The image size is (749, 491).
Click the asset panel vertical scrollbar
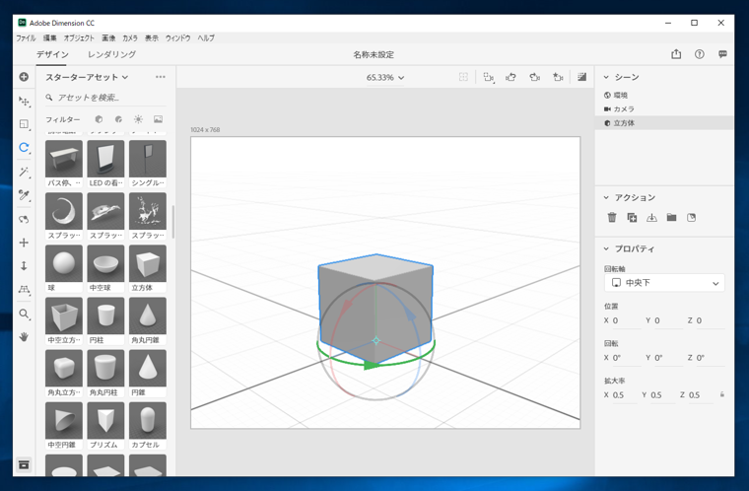pyautogui.click(x=172, y=222)
